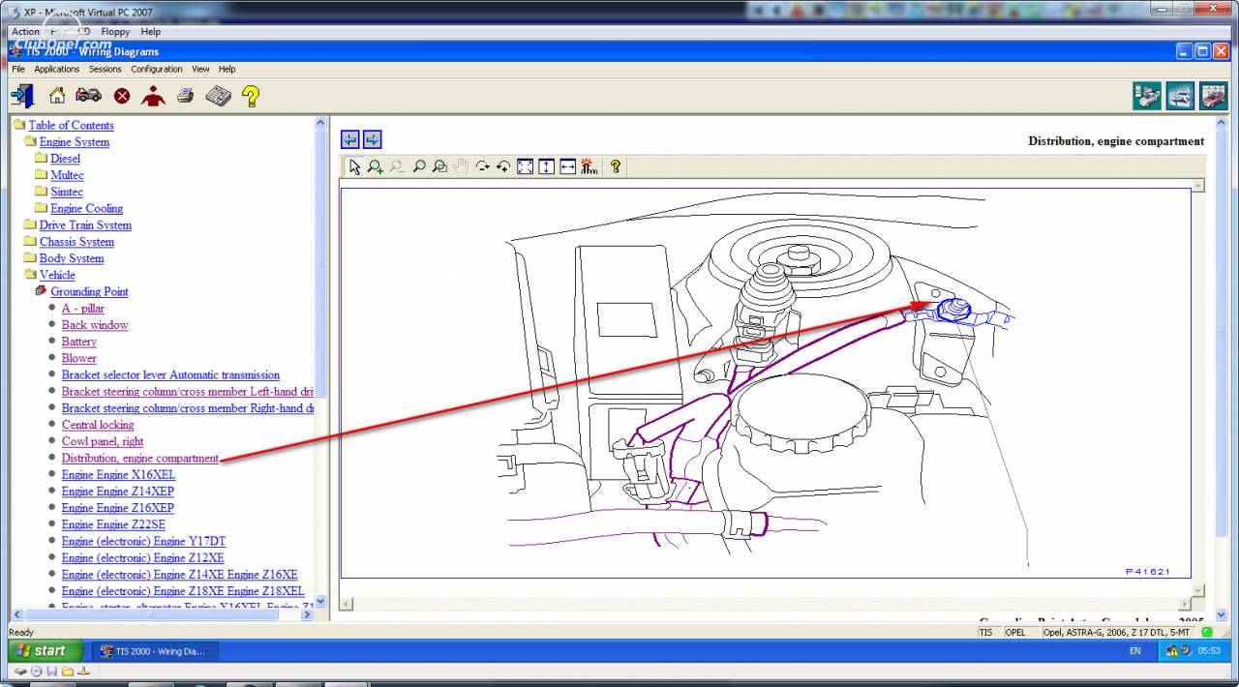This screenshot has width=1239, height=687.
Task: Collapse the Vehicle folder
Action: click(57, 274)
